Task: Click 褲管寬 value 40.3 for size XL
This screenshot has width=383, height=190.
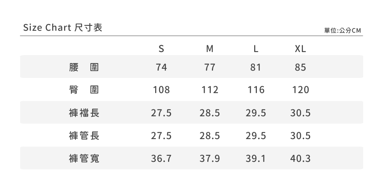Action: tap(300, 158)
